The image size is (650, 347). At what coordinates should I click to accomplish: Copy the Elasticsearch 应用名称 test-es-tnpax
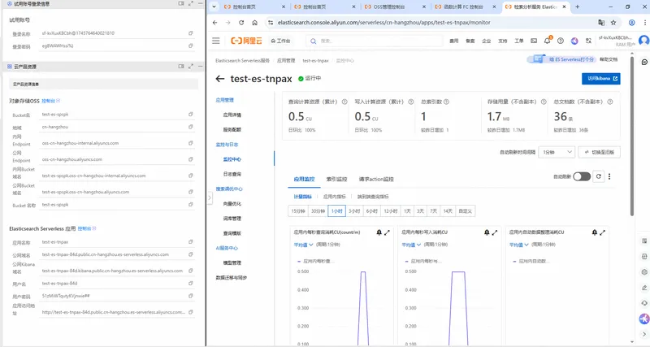[191, 241]
